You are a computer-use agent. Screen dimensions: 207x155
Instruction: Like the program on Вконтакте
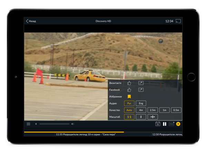point(129,83)
